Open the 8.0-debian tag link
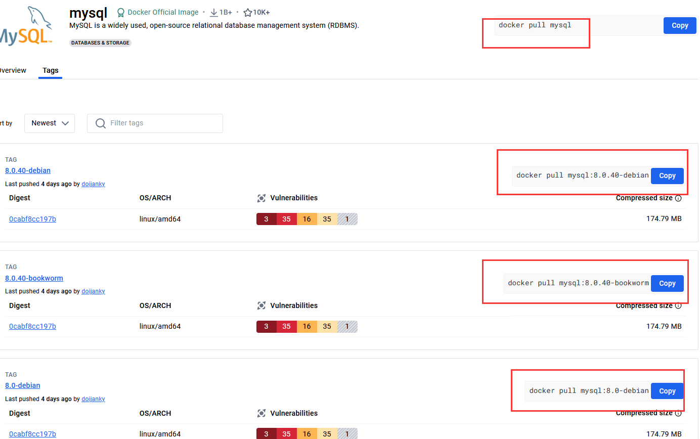Screen dimensions: 700x439 (23, 385)
